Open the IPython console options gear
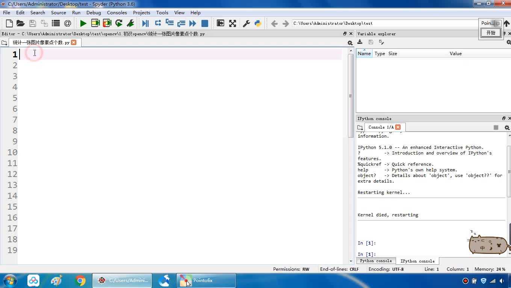The height and width of the screenshot is (288, 511). (506, 127)
